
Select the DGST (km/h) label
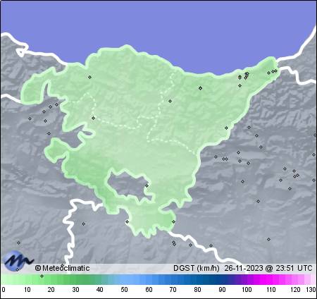click(197, 268)
